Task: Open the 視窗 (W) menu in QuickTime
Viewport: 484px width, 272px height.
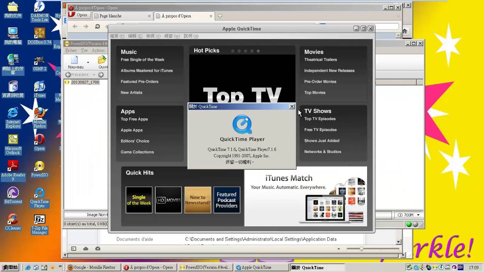Action: point(172,36)
